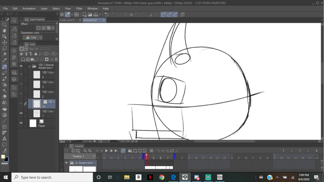Click the Undo arrow in toolbar
The width and height of the screenshot is (324, 182).
coord(106,14)
